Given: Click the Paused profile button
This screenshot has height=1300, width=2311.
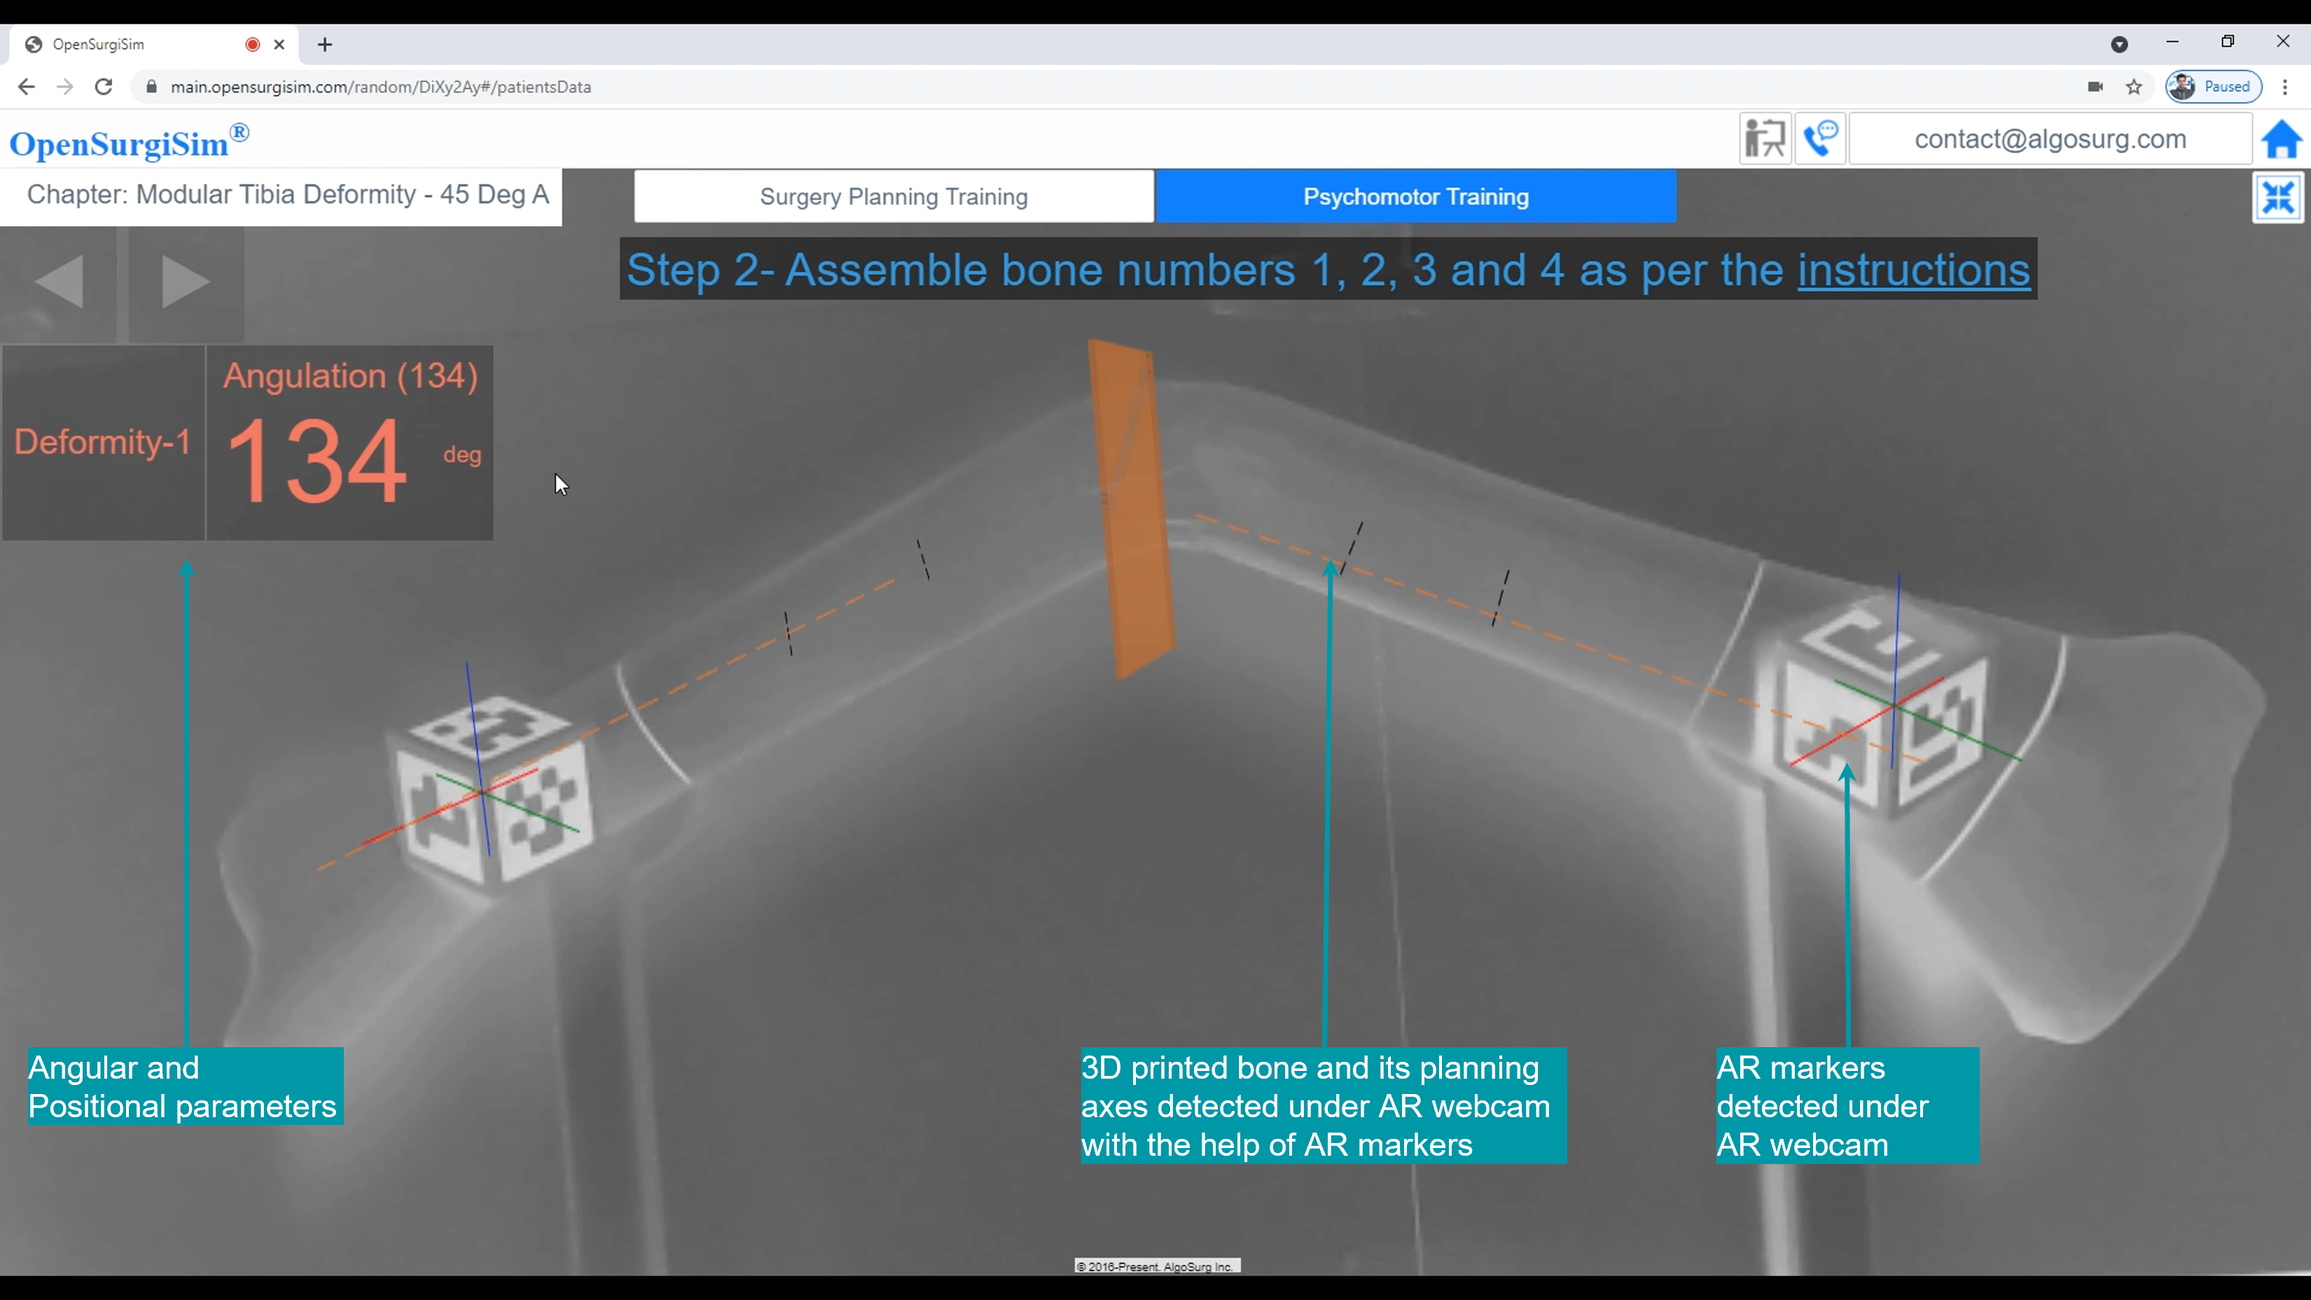Looking at the screenshot, I should (x=2213, y=87).
